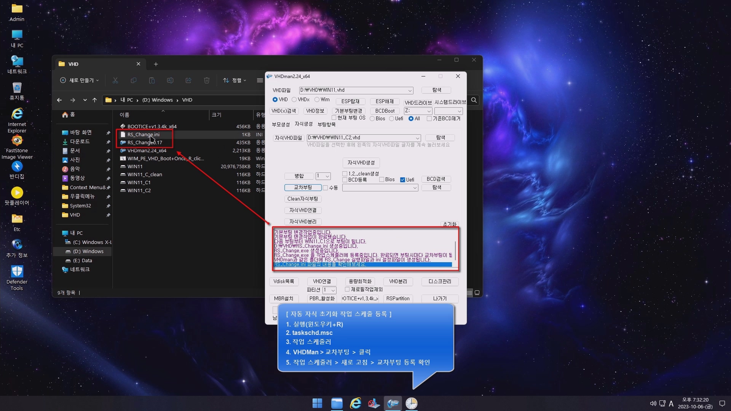The height and width of the screenshot is (411, 731).
Task: Open Internet Explorer from the taskbar
Action: [x=355, y=403]
